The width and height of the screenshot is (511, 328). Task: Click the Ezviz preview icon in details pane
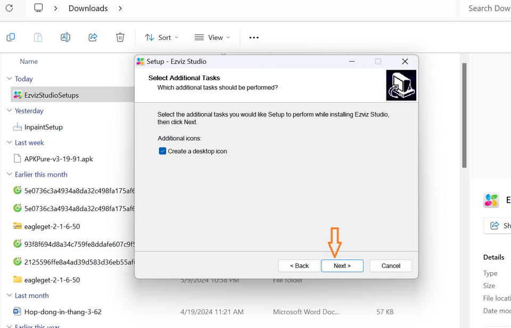click(x=491, y=200)
